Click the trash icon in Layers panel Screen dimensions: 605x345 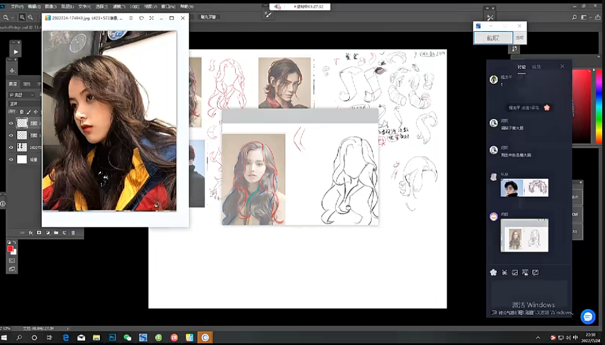tap(73, 233)
